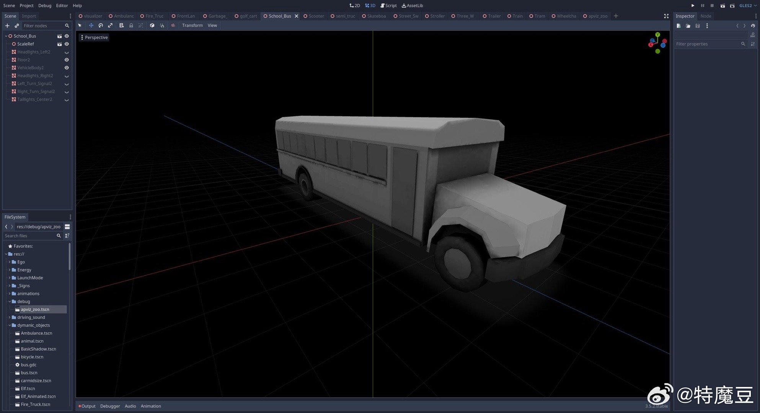Show the Headlights_Left2 node
The width and height of the screenshot is (760, 413).
click(x=67, y=52)
